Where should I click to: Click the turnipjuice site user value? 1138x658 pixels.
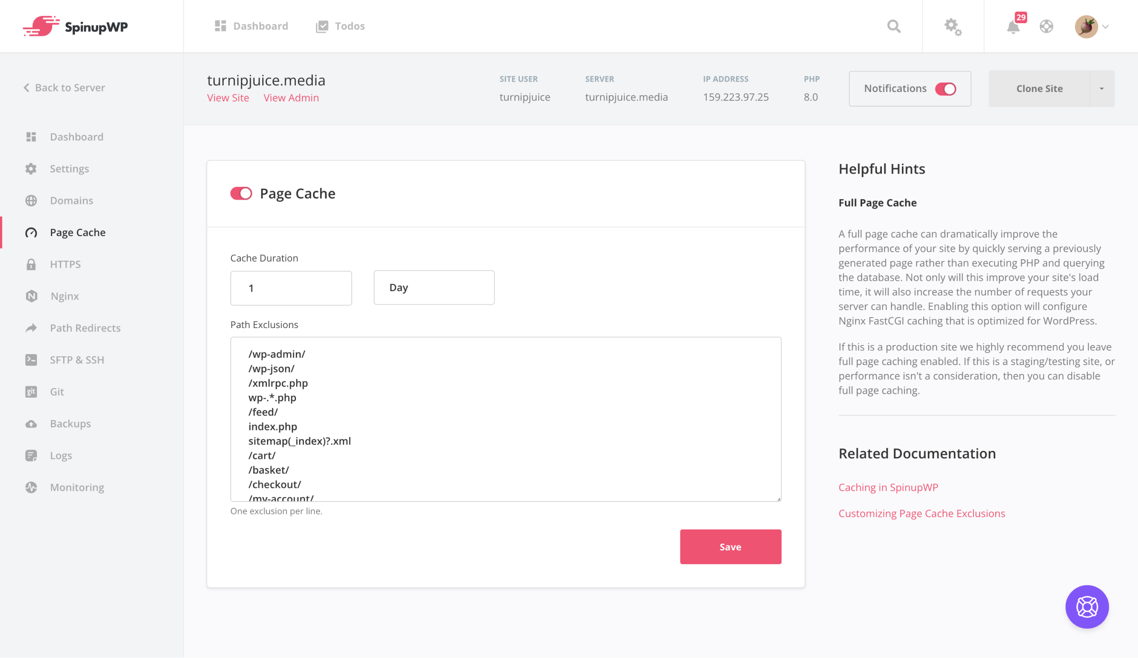[x=525, y=97]
